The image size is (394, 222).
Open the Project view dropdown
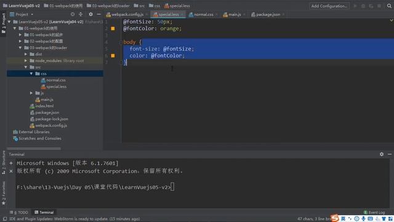[x=22, y=14]
